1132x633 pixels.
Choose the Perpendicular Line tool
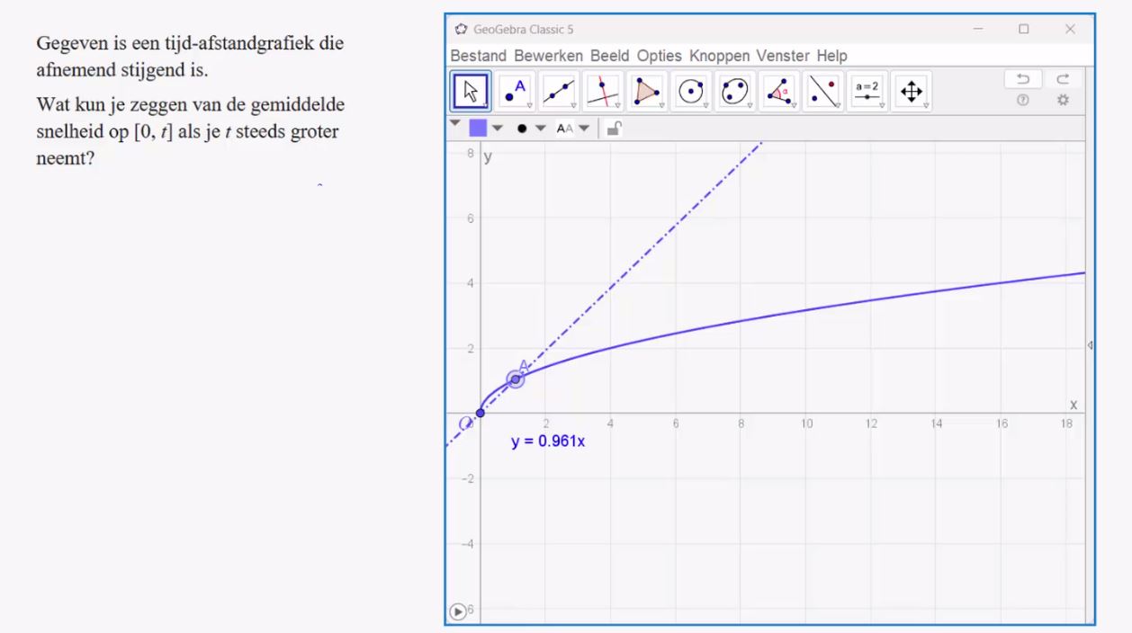click(604, 92)
